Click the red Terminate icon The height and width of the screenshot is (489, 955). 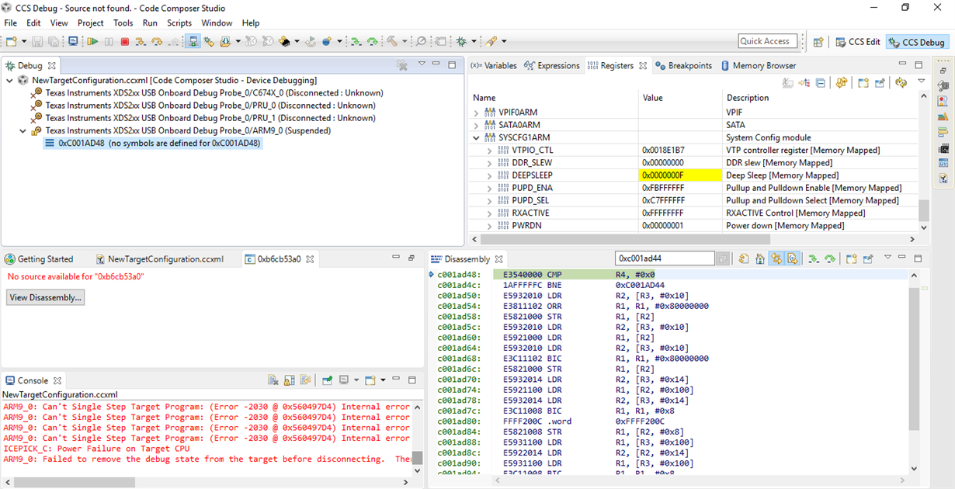click(x=124, y=41)
